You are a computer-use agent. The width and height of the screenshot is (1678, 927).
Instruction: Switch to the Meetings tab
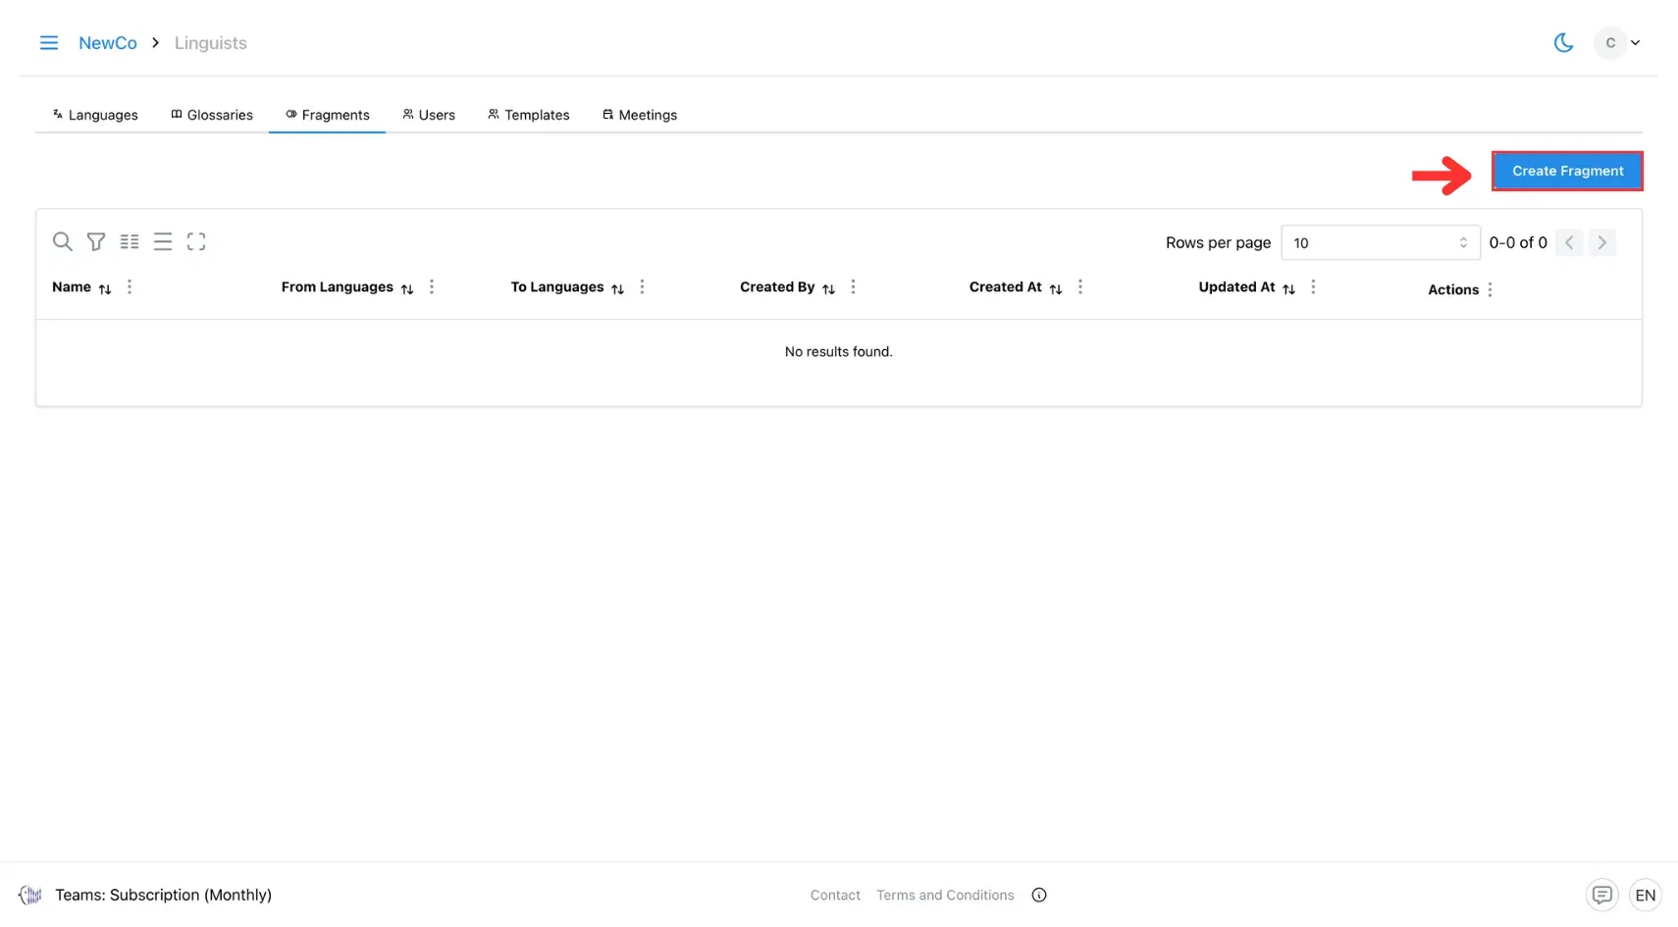(640, 115)
